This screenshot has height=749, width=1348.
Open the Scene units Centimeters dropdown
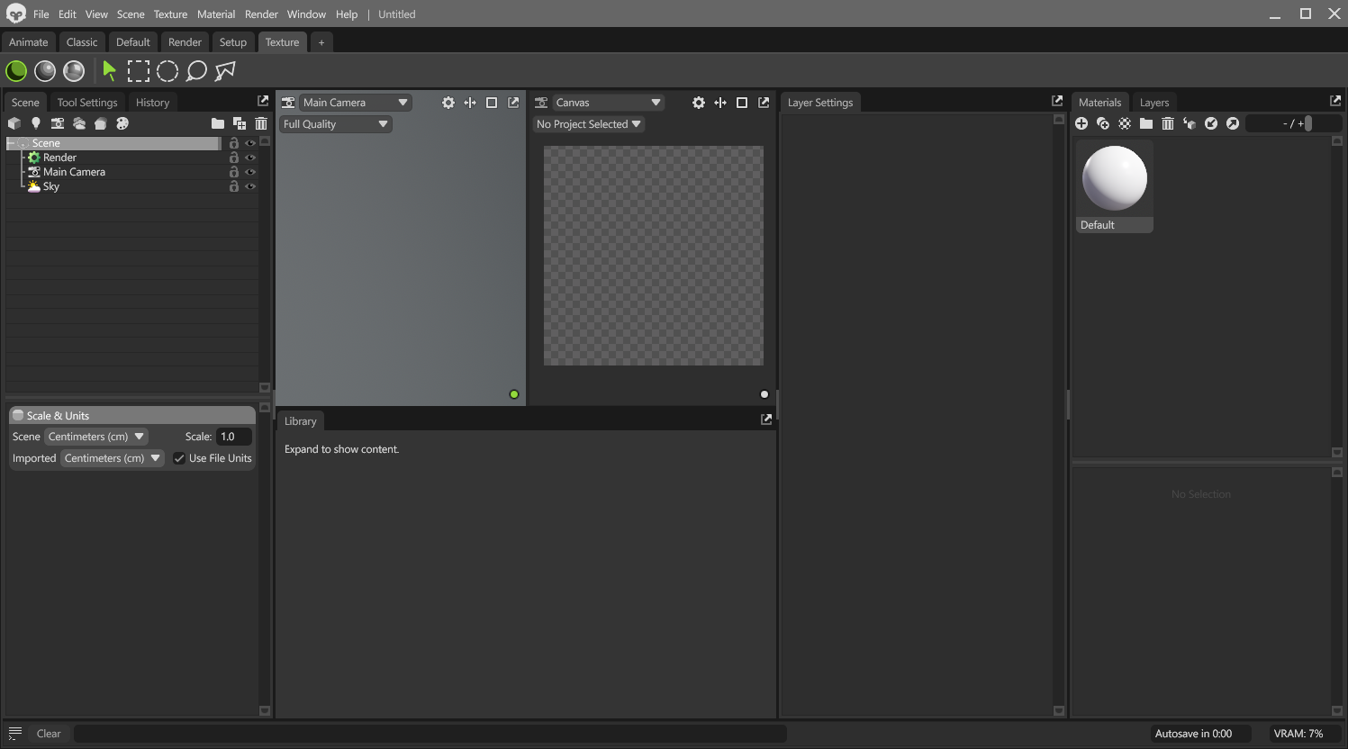(x=96, y=436)
